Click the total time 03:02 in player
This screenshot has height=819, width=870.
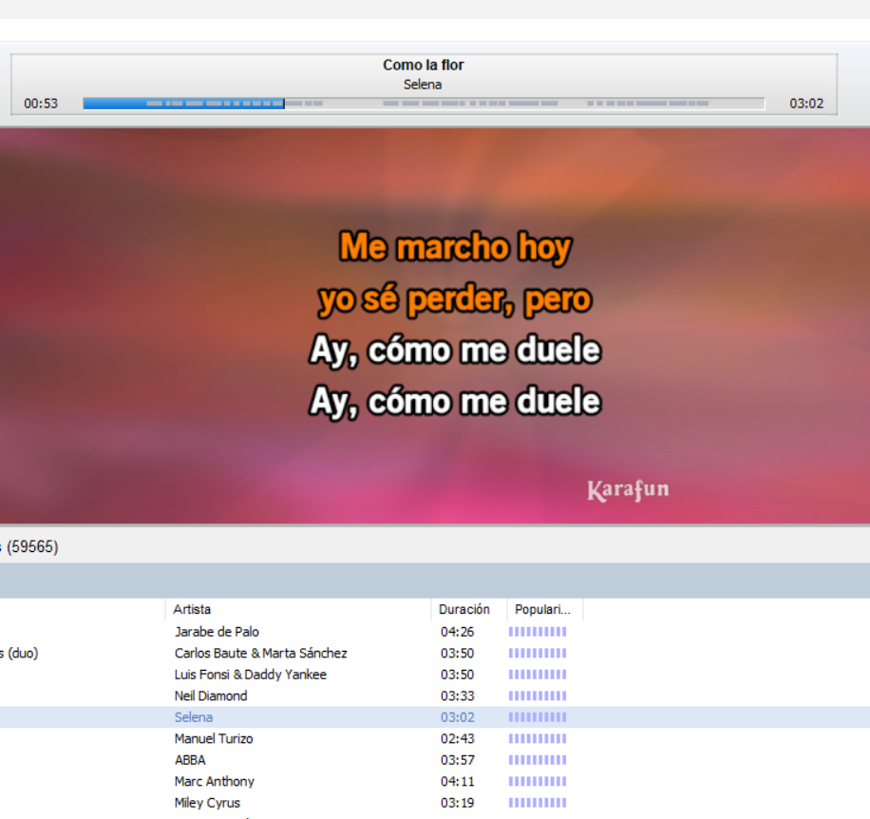tap(806, 104)
